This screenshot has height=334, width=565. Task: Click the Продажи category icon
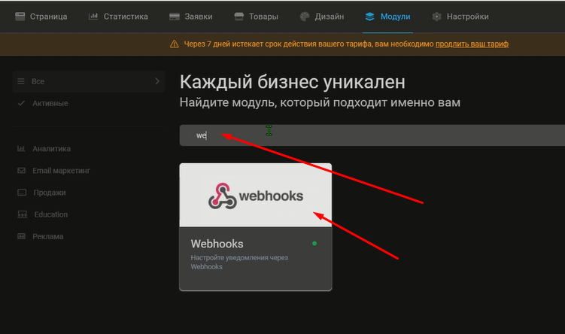21,193
